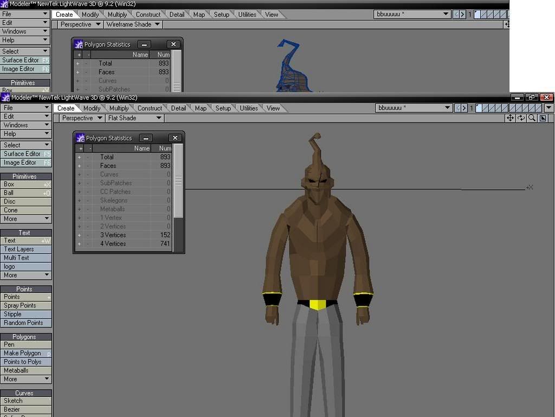This screenshot has height=417, width=555.
Task: Toggle layer 3 button in front window
Action: 492,108
